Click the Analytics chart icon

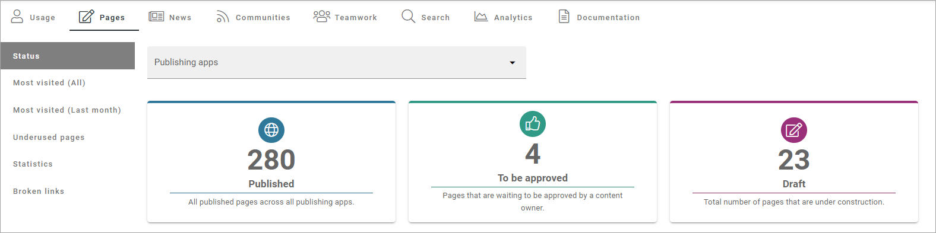(481, 17)
